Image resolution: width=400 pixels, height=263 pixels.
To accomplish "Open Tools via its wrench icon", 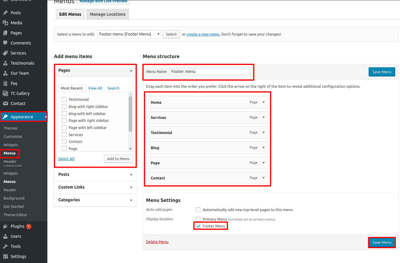I will point(5,246).
